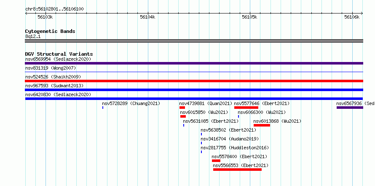Click the nsv5638502 (Ebert2021) label
The height and width of the screenshot is (186, 375).
coord(228,130)
